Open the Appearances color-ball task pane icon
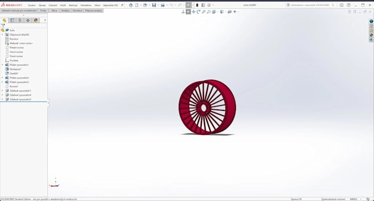 [371, 35]
